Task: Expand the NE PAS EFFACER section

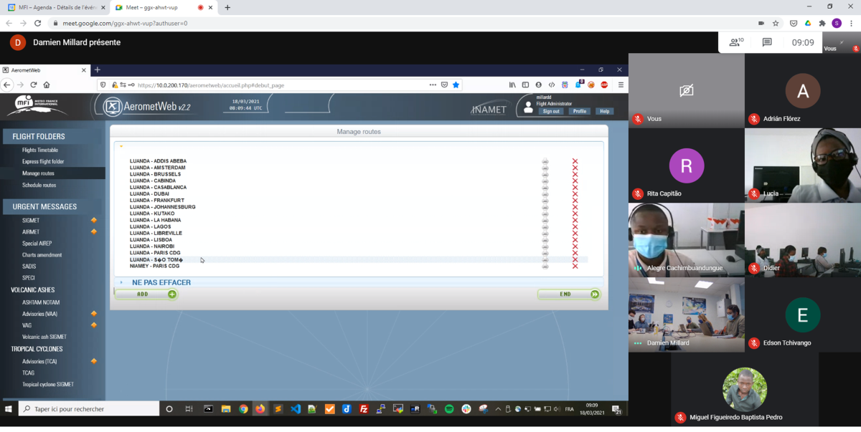Action: tap(121, 282)
